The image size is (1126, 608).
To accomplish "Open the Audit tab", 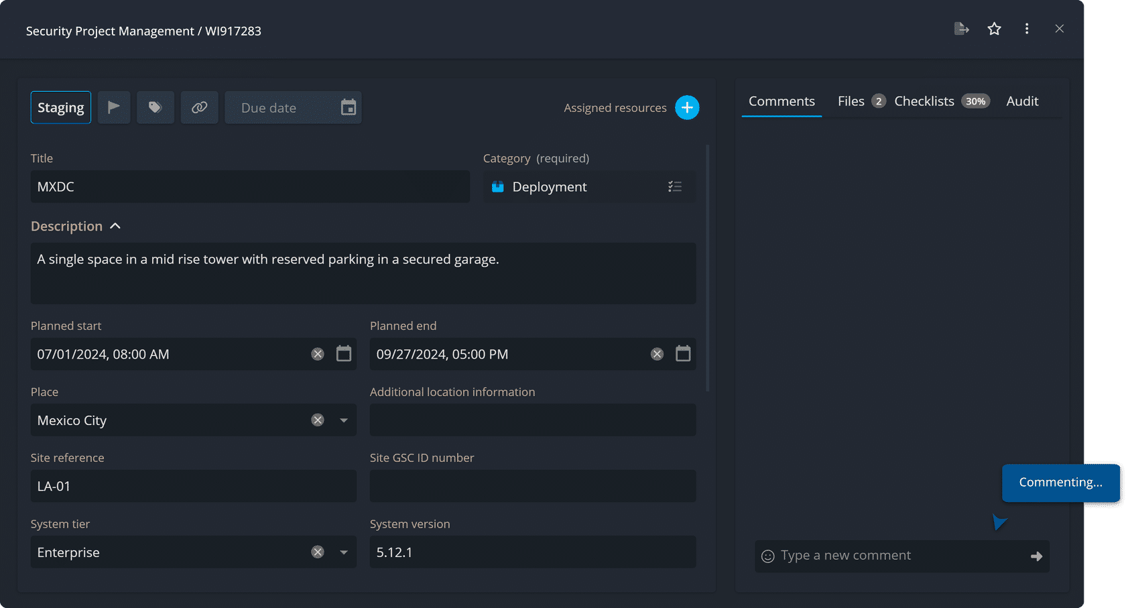I will [x=1022, y=101].
